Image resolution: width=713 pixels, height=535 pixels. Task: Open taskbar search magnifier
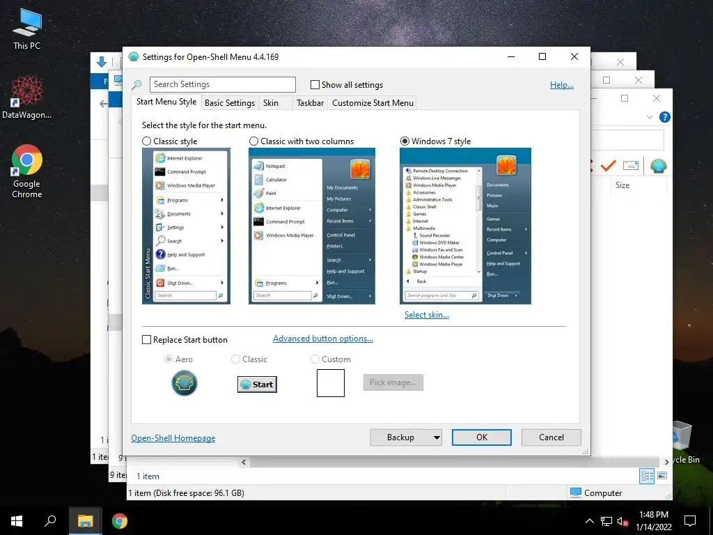50,521
